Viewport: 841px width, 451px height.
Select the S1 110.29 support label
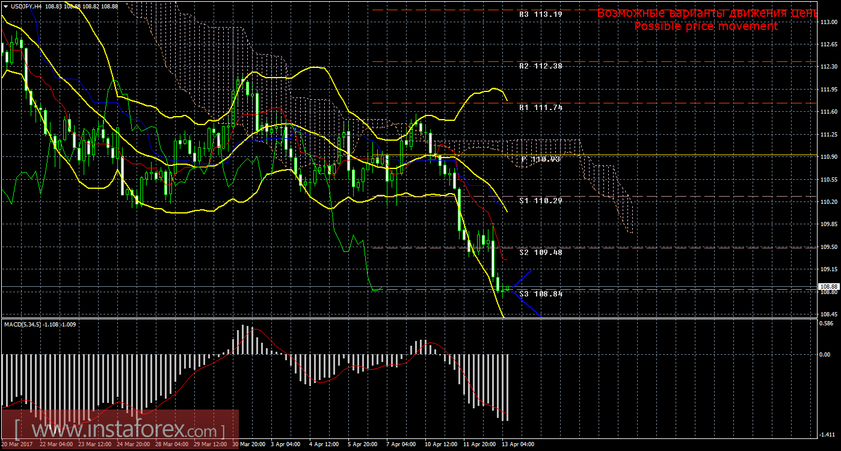pyautogui.click(x=540, y=200)
